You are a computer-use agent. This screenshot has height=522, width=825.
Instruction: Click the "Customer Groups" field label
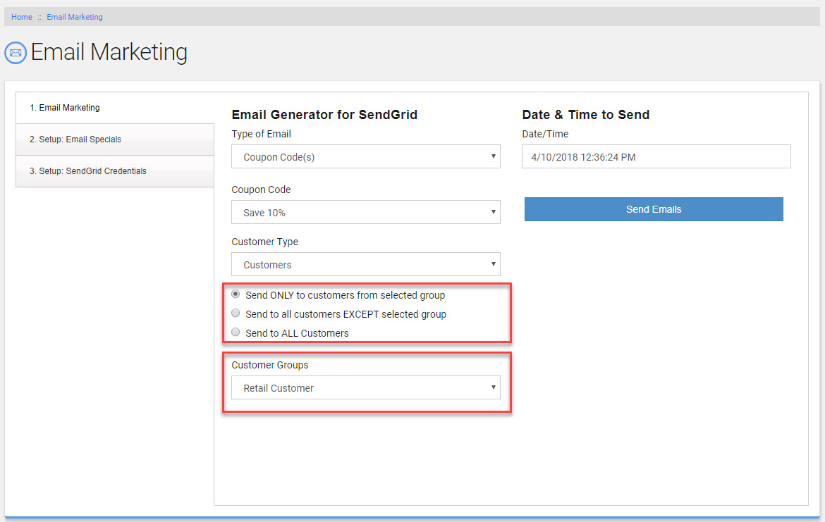point(270,365)
